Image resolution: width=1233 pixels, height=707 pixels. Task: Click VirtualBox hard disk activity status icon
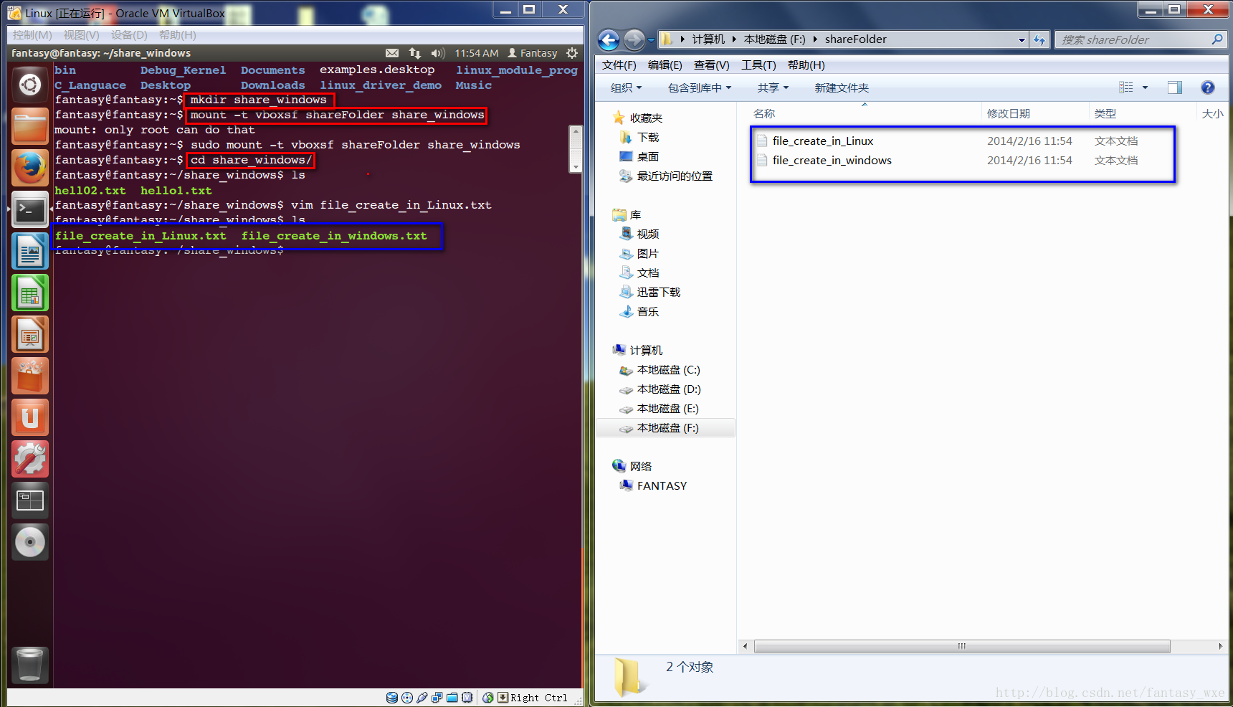coord(392,698)
